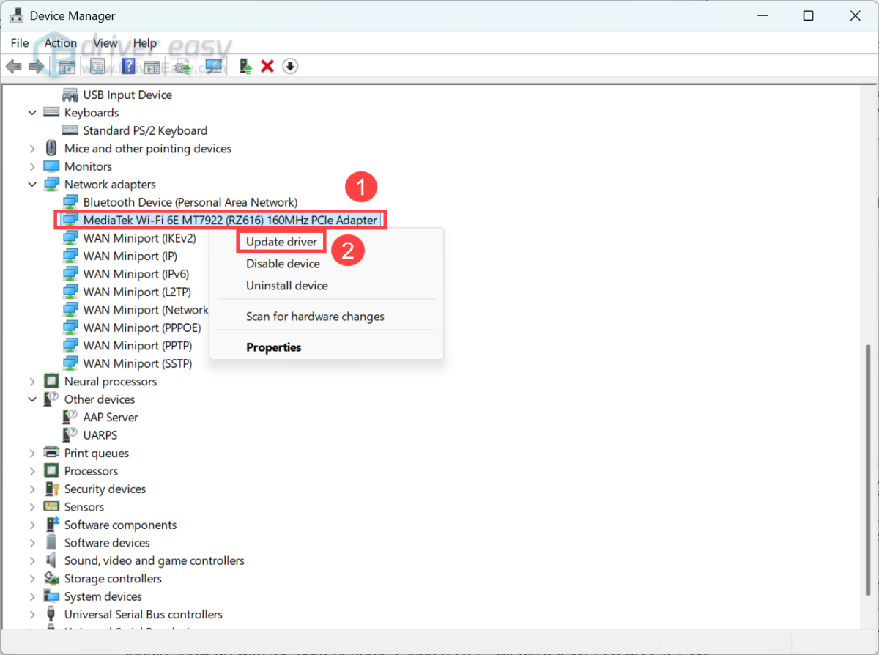
Task: Click the Print queues printer icon
Action: coord(51,453)
